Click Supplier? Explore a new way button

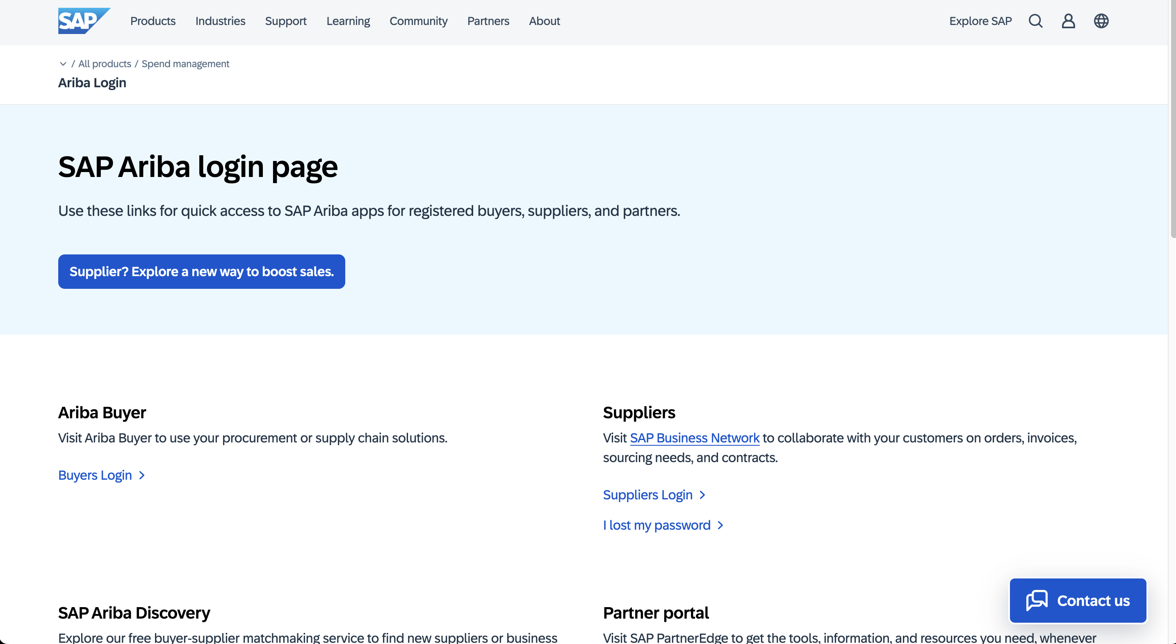tap(201, 271)
